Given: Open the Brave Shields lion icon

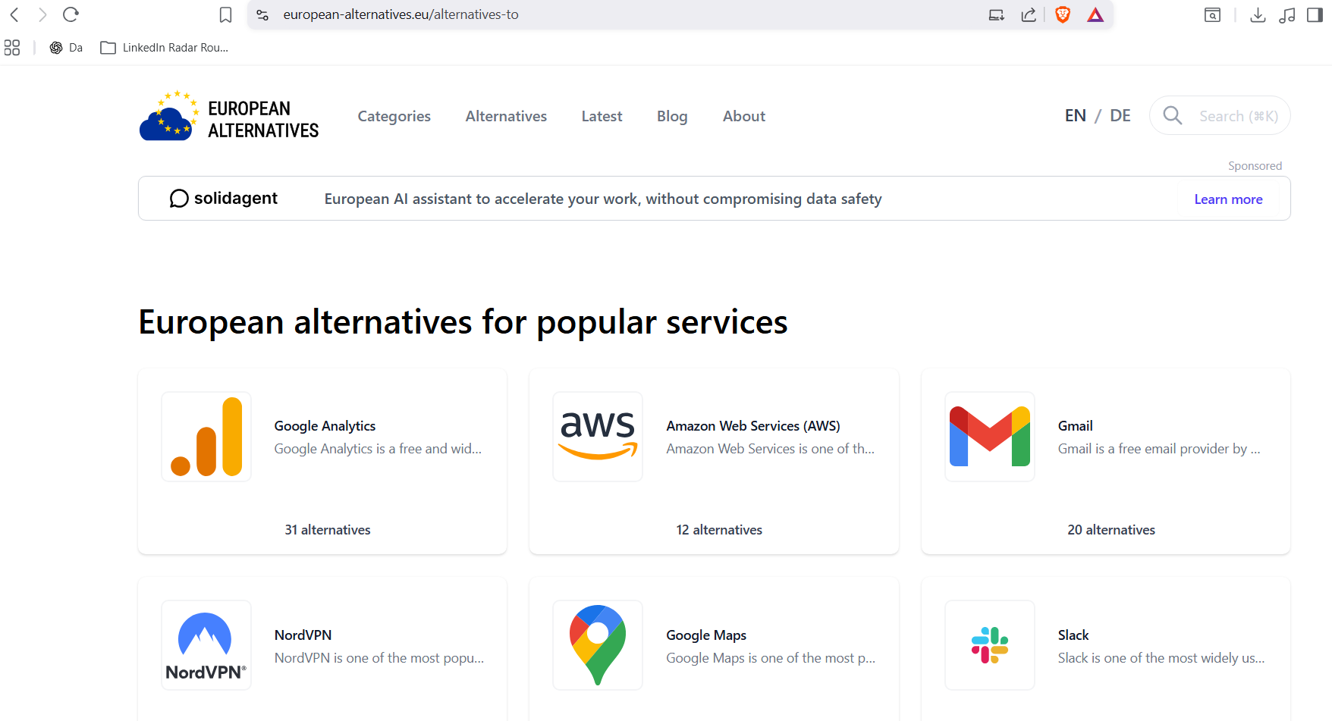Looking at the screenshot, I should pos(1063,14).
